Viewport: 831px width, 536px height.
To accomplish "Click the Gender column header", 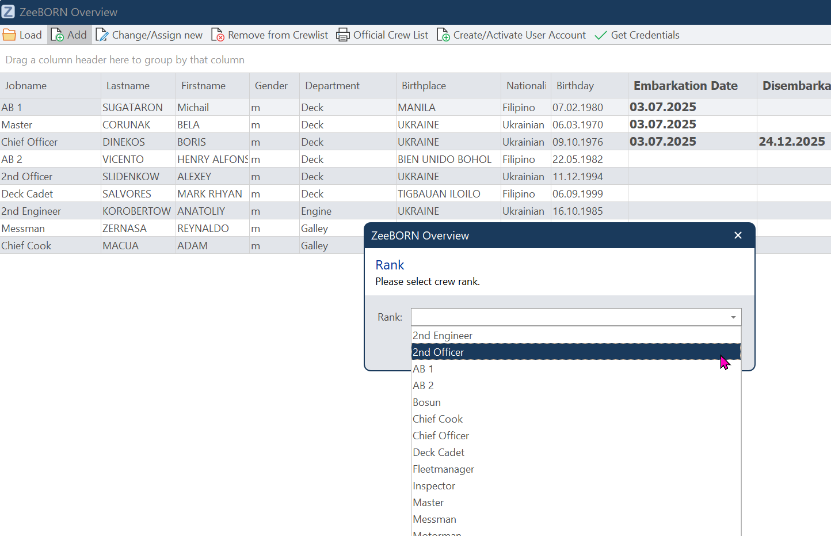I will point(275,86).
